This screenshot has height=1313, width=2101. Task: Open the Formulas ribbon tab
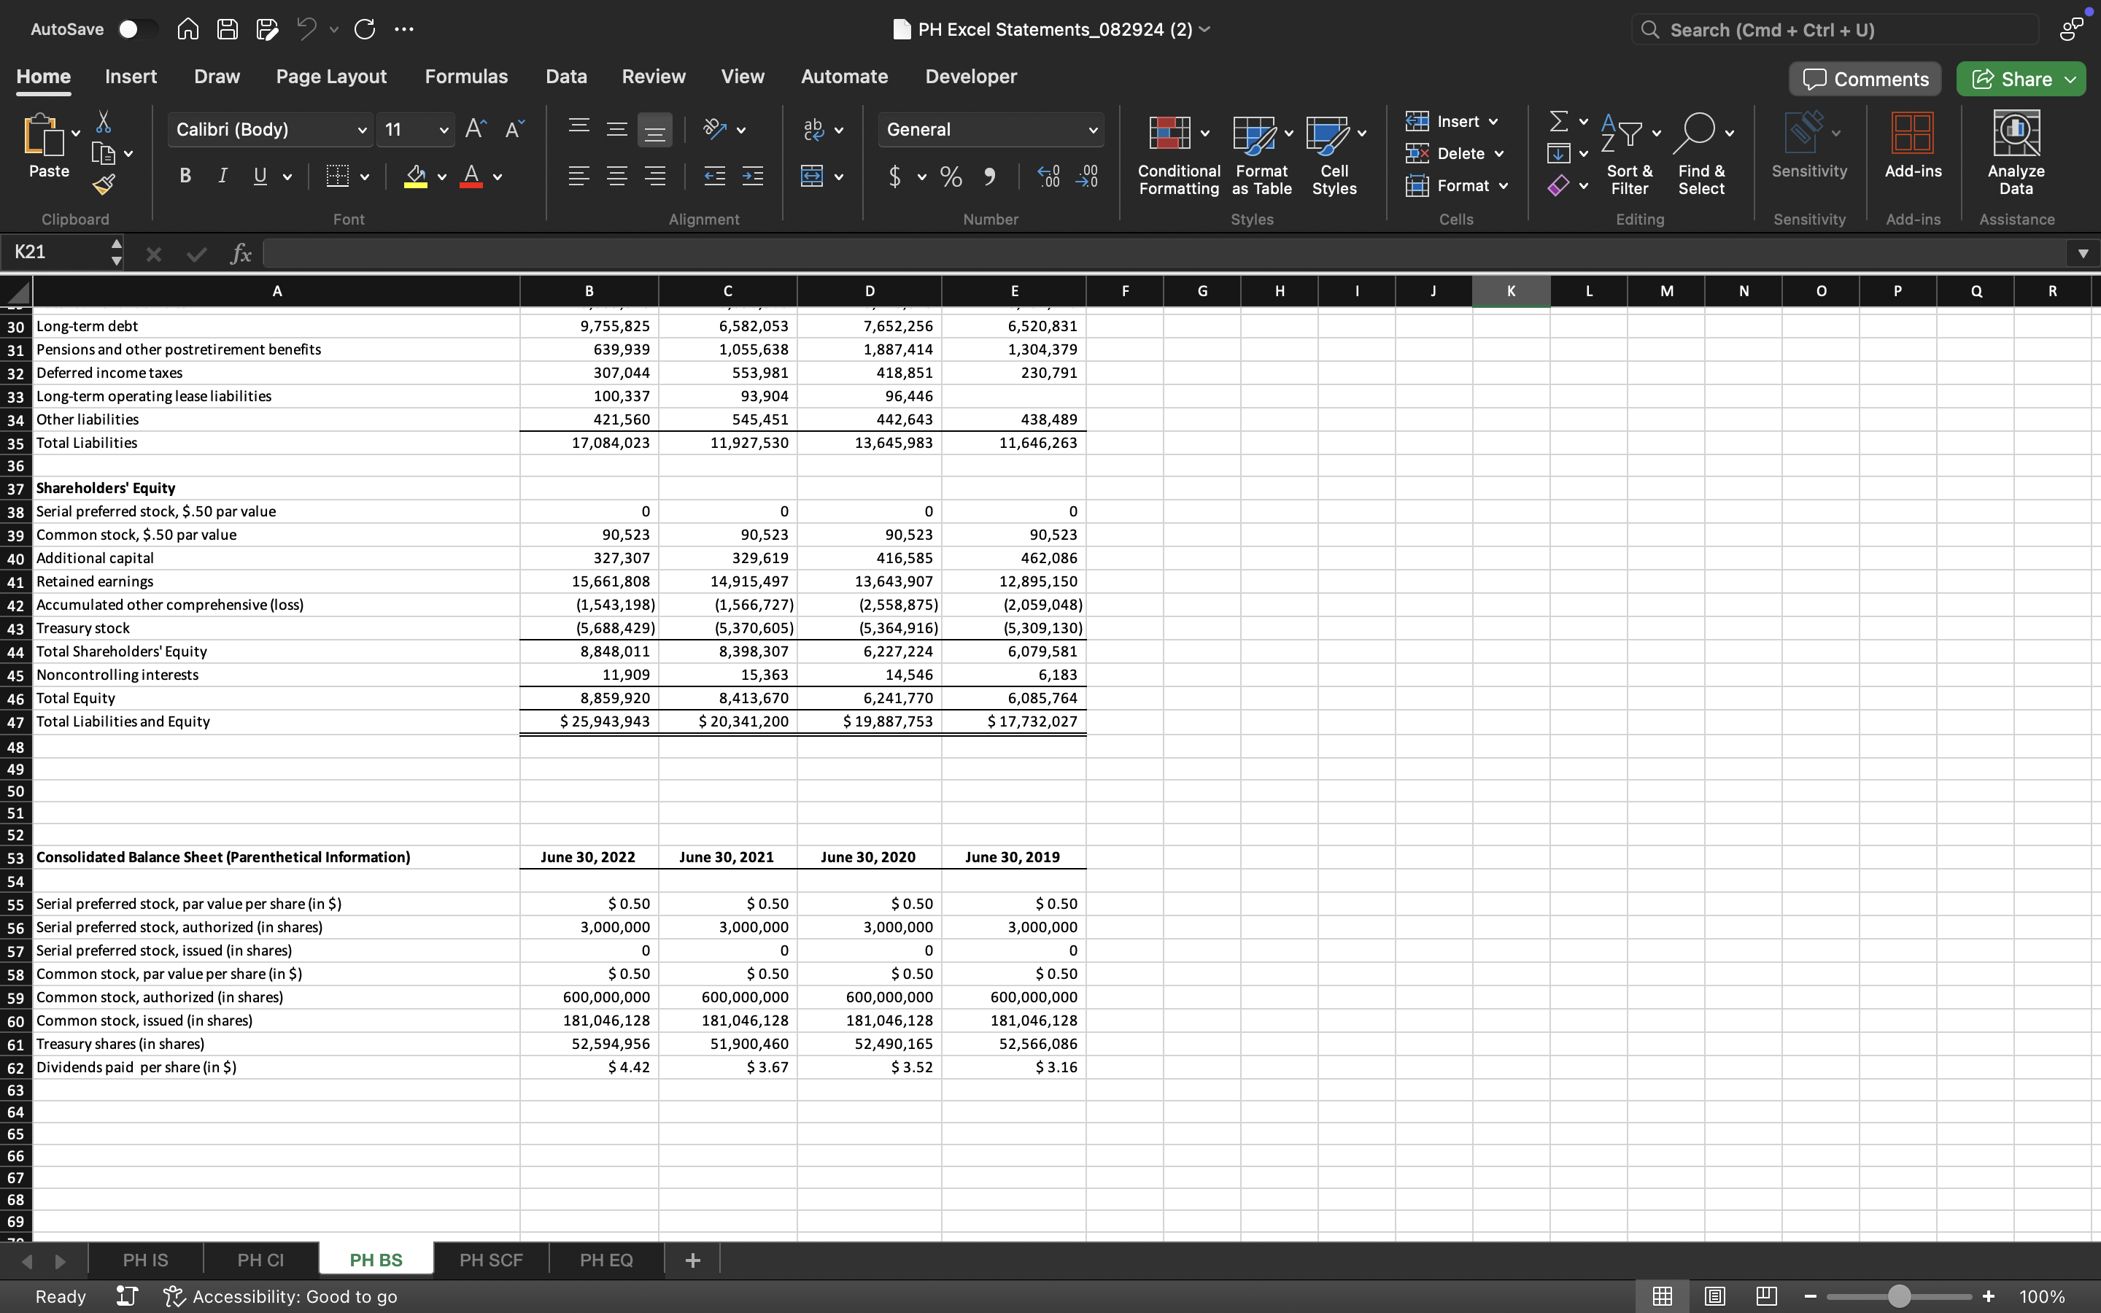click(465, 77)
